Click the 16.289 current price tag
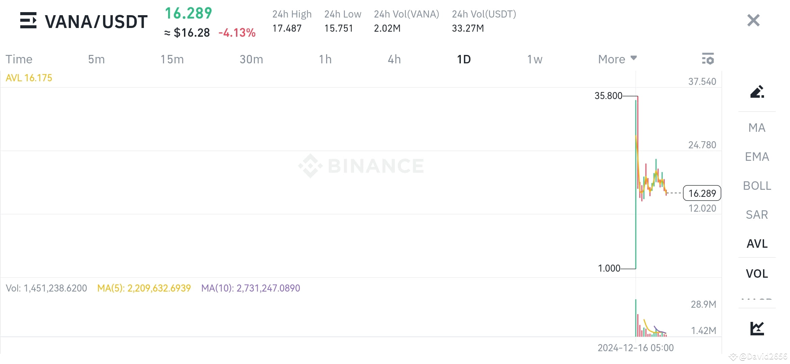Image resolution: width=790 pixels, height=364 pixels. pos(702,193)
